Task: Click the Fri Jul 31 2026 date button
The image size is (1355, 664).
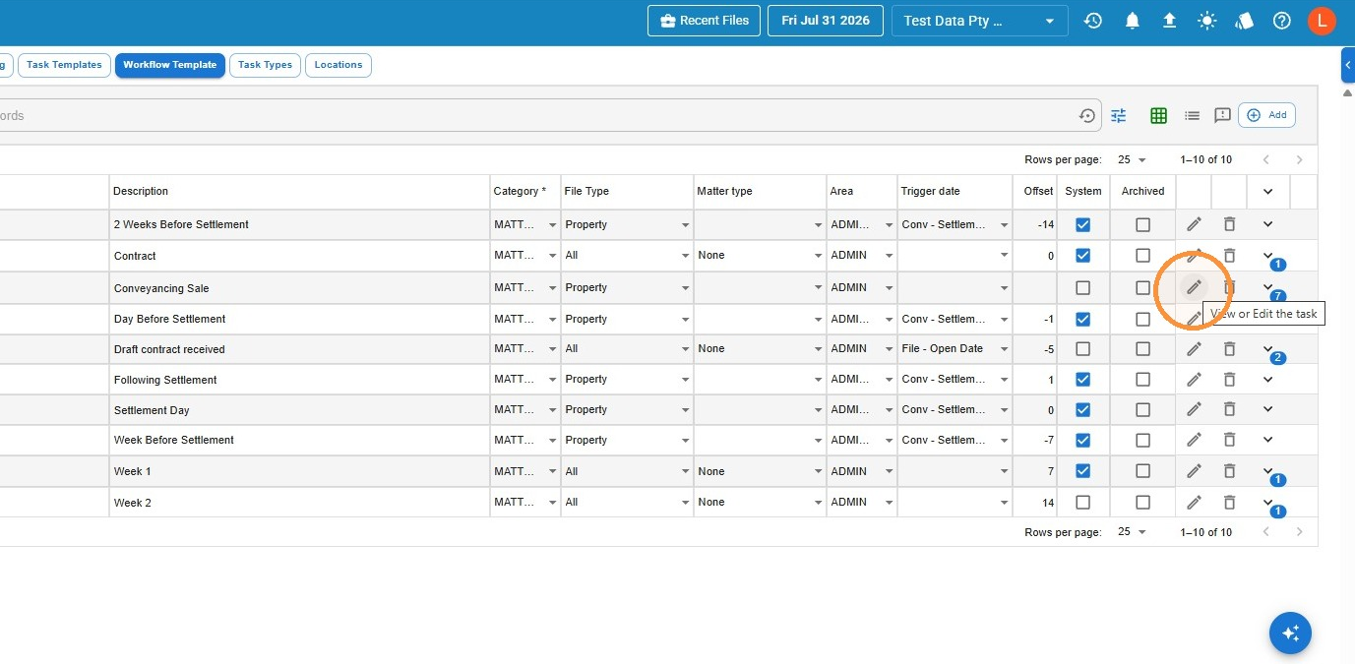Action: (x=826, y=21)
